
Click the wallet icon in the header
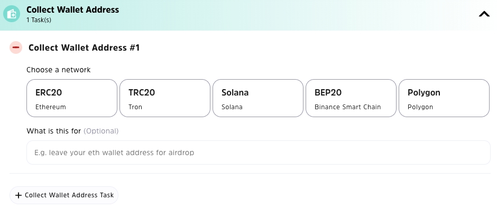(12, 14)
